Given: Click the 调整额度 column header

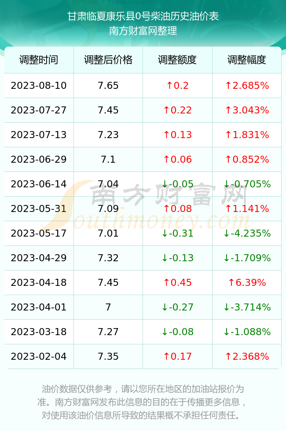Looking at the screenshot, I should (177, 60).
